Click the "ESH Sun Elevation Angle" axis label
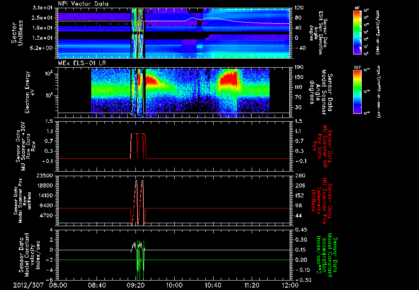 [x=318, y=33]
